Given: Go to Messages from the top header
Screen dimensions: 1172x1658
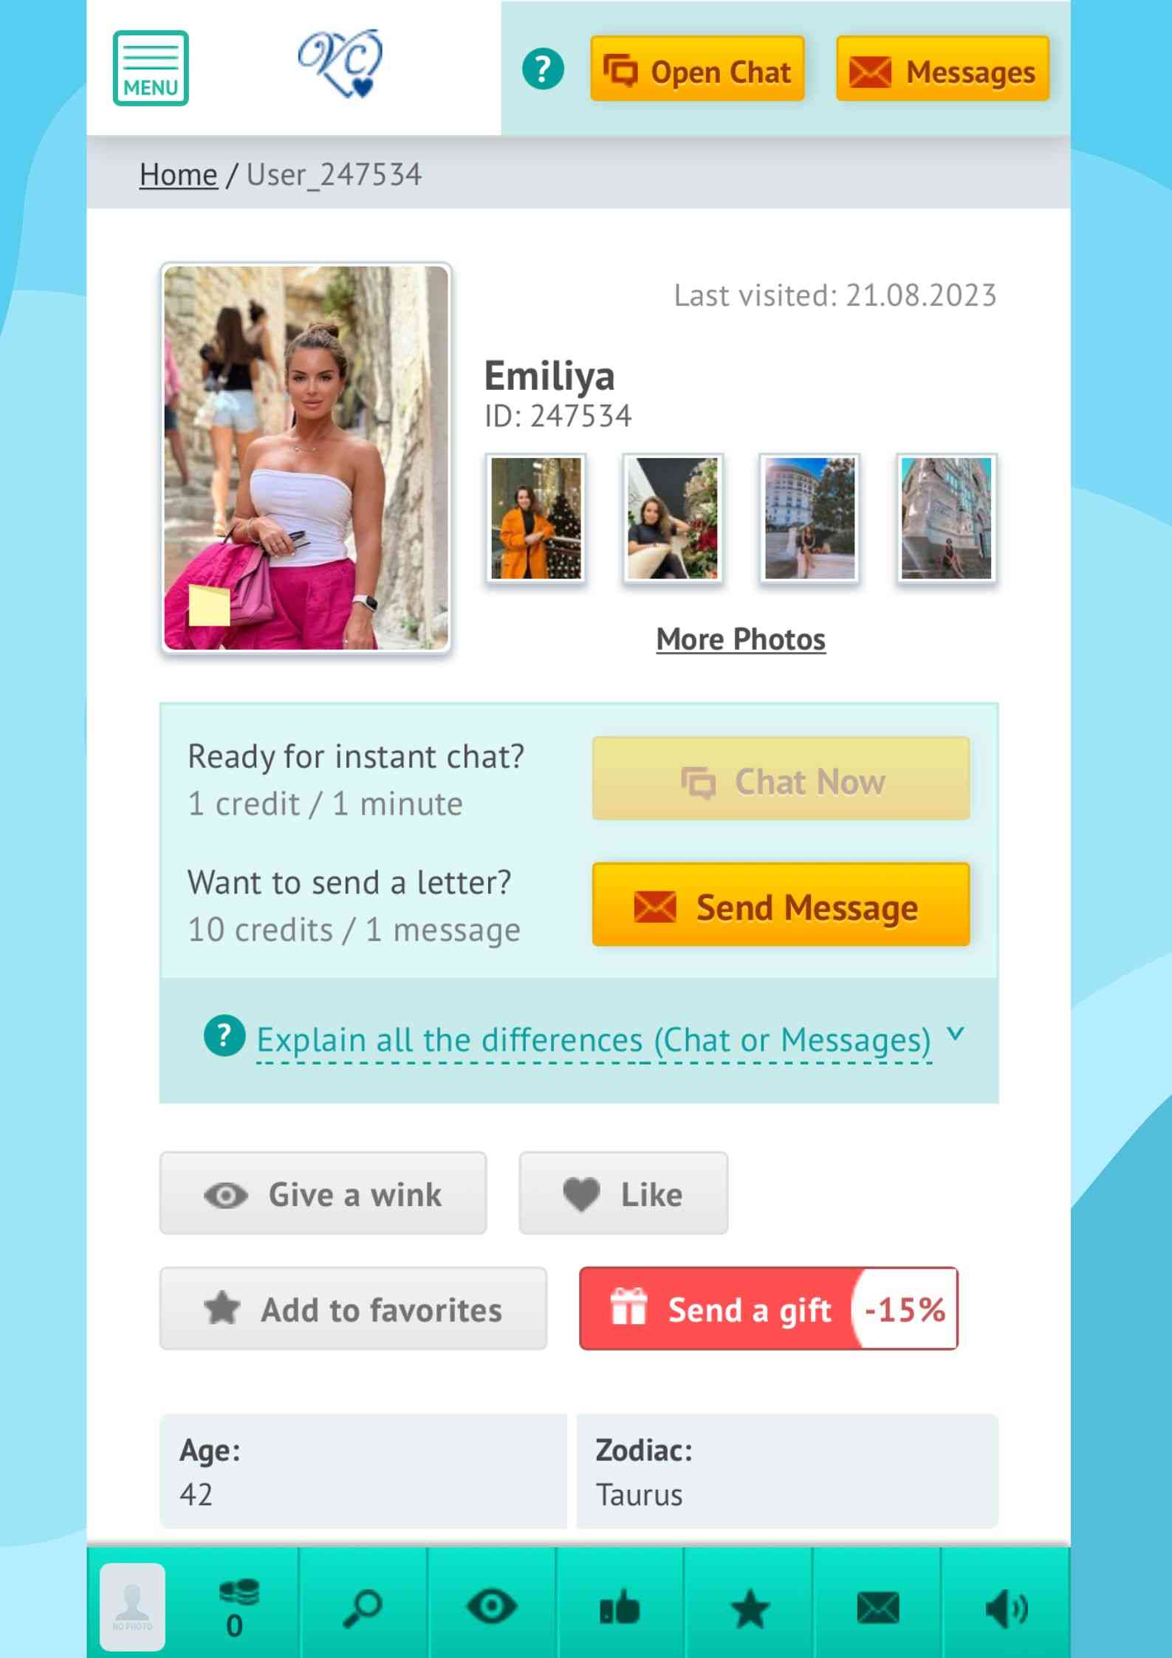Looking at the screenshot, I should point(942,69).
